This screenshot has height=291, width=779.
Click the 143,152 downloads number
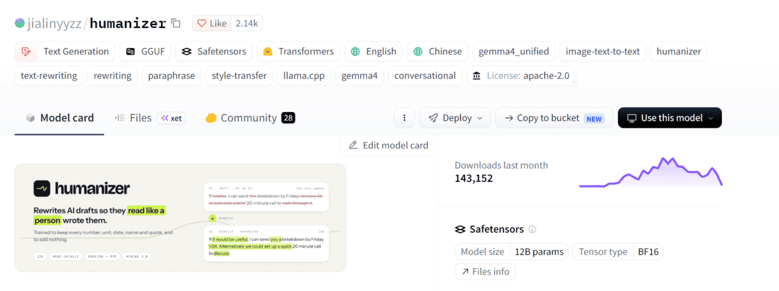(473, 178)
